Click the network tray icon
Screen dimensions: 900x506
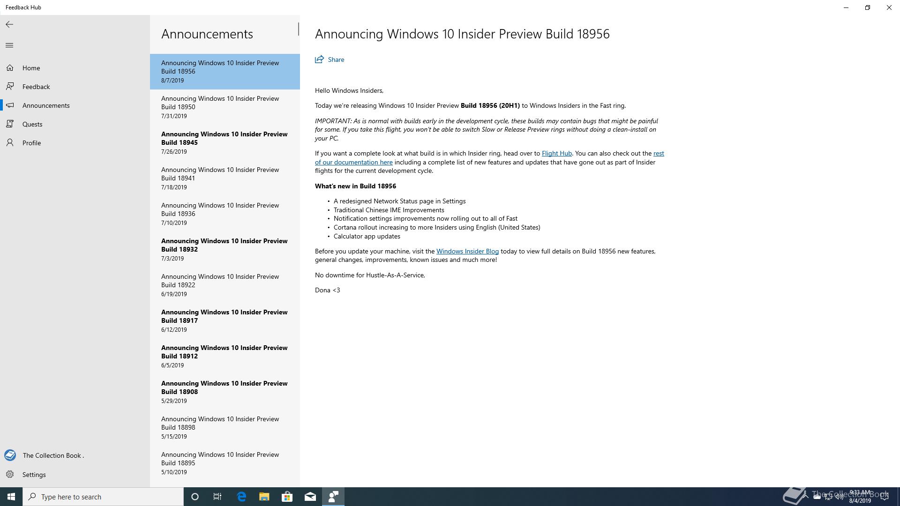pos(828,497)
